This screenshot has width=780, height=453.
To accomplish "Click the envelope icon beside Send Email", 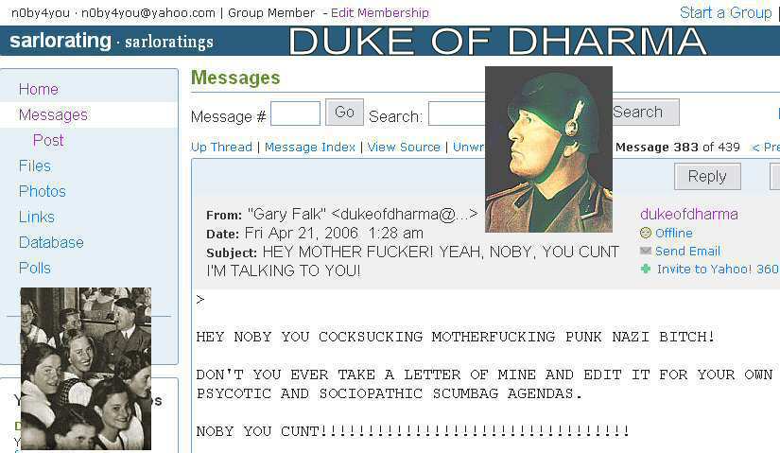I will 645,251.
